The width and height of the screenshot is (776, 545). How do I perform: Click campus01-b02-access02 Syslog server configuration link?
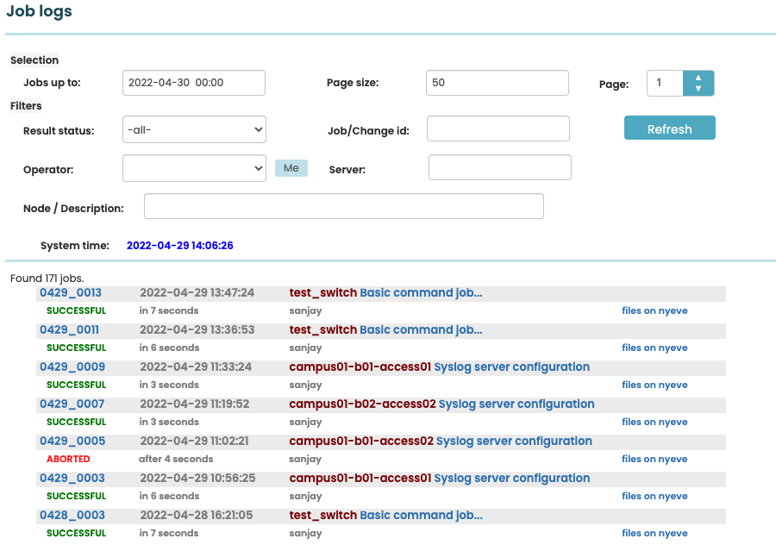click(516, 404)
